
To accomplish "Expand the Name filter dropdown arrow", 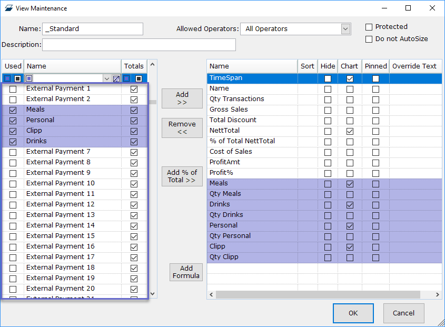I will pyautogui.click(x=107, y=78).
